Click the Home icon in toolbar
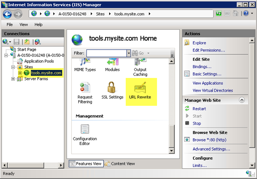The image size is (257, 179). (x=236, y=13)
